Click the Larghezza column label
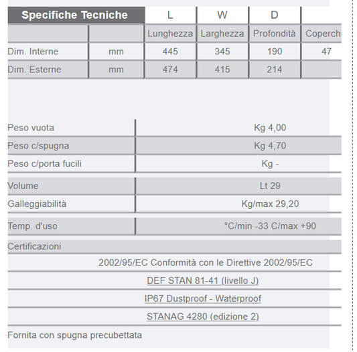357x352 pixels. [222, 33]
